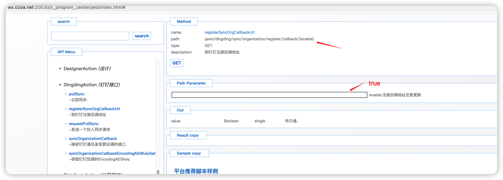503x180 pixels.
Task: Click the registerSyncOrgCallbackUrl method name
Action: click(x=229, y=32)
